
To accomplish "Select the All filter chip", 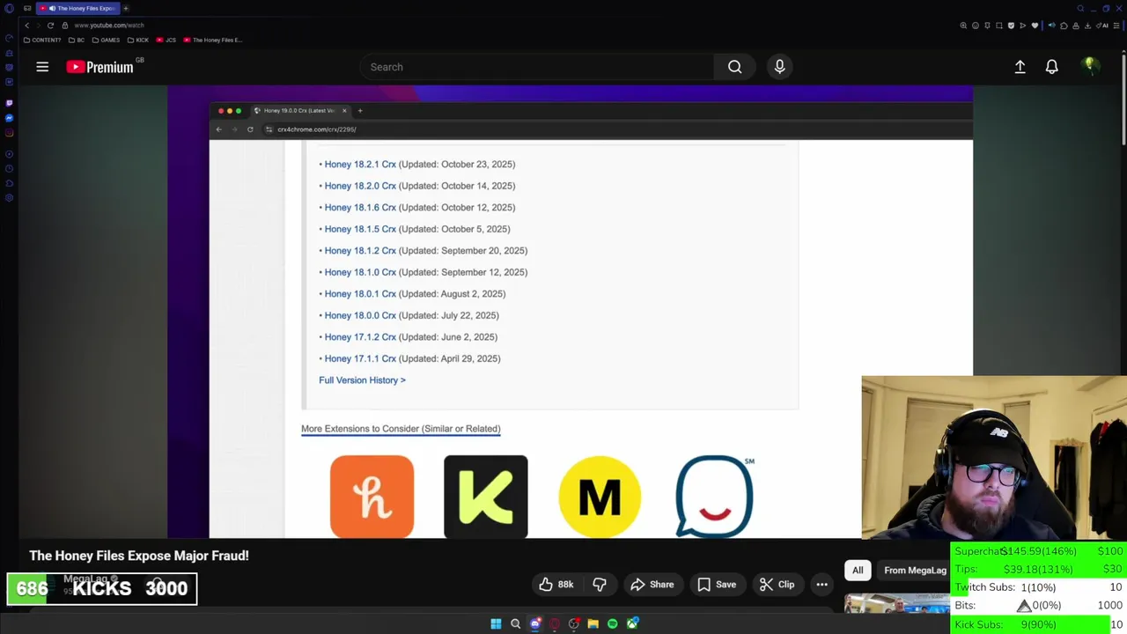I will tap(858, 570).
